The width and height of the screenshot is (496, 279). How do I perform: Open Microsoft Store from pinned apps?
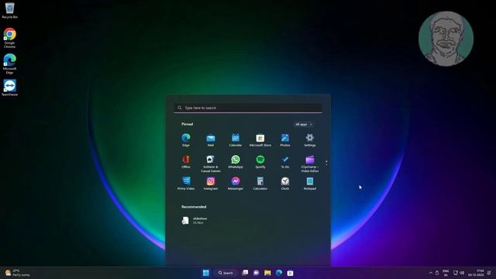pos(260,139)
